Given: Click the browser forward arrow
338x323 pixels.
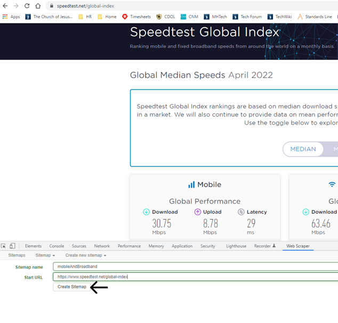Looking at the screenshot, I should (x=16, y=6).
